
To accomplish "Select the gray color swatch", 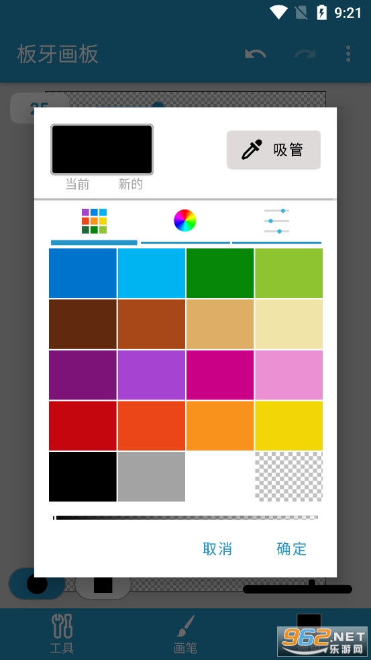I will coord(152,477).
